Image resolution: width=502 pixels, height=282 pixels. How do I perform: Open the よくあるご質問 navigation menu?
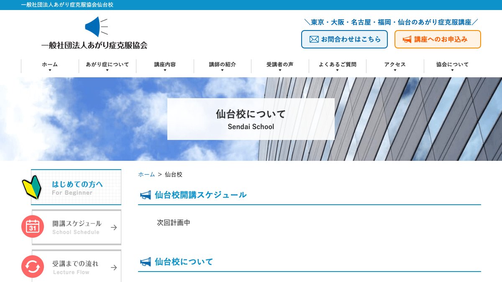[338, 66]
